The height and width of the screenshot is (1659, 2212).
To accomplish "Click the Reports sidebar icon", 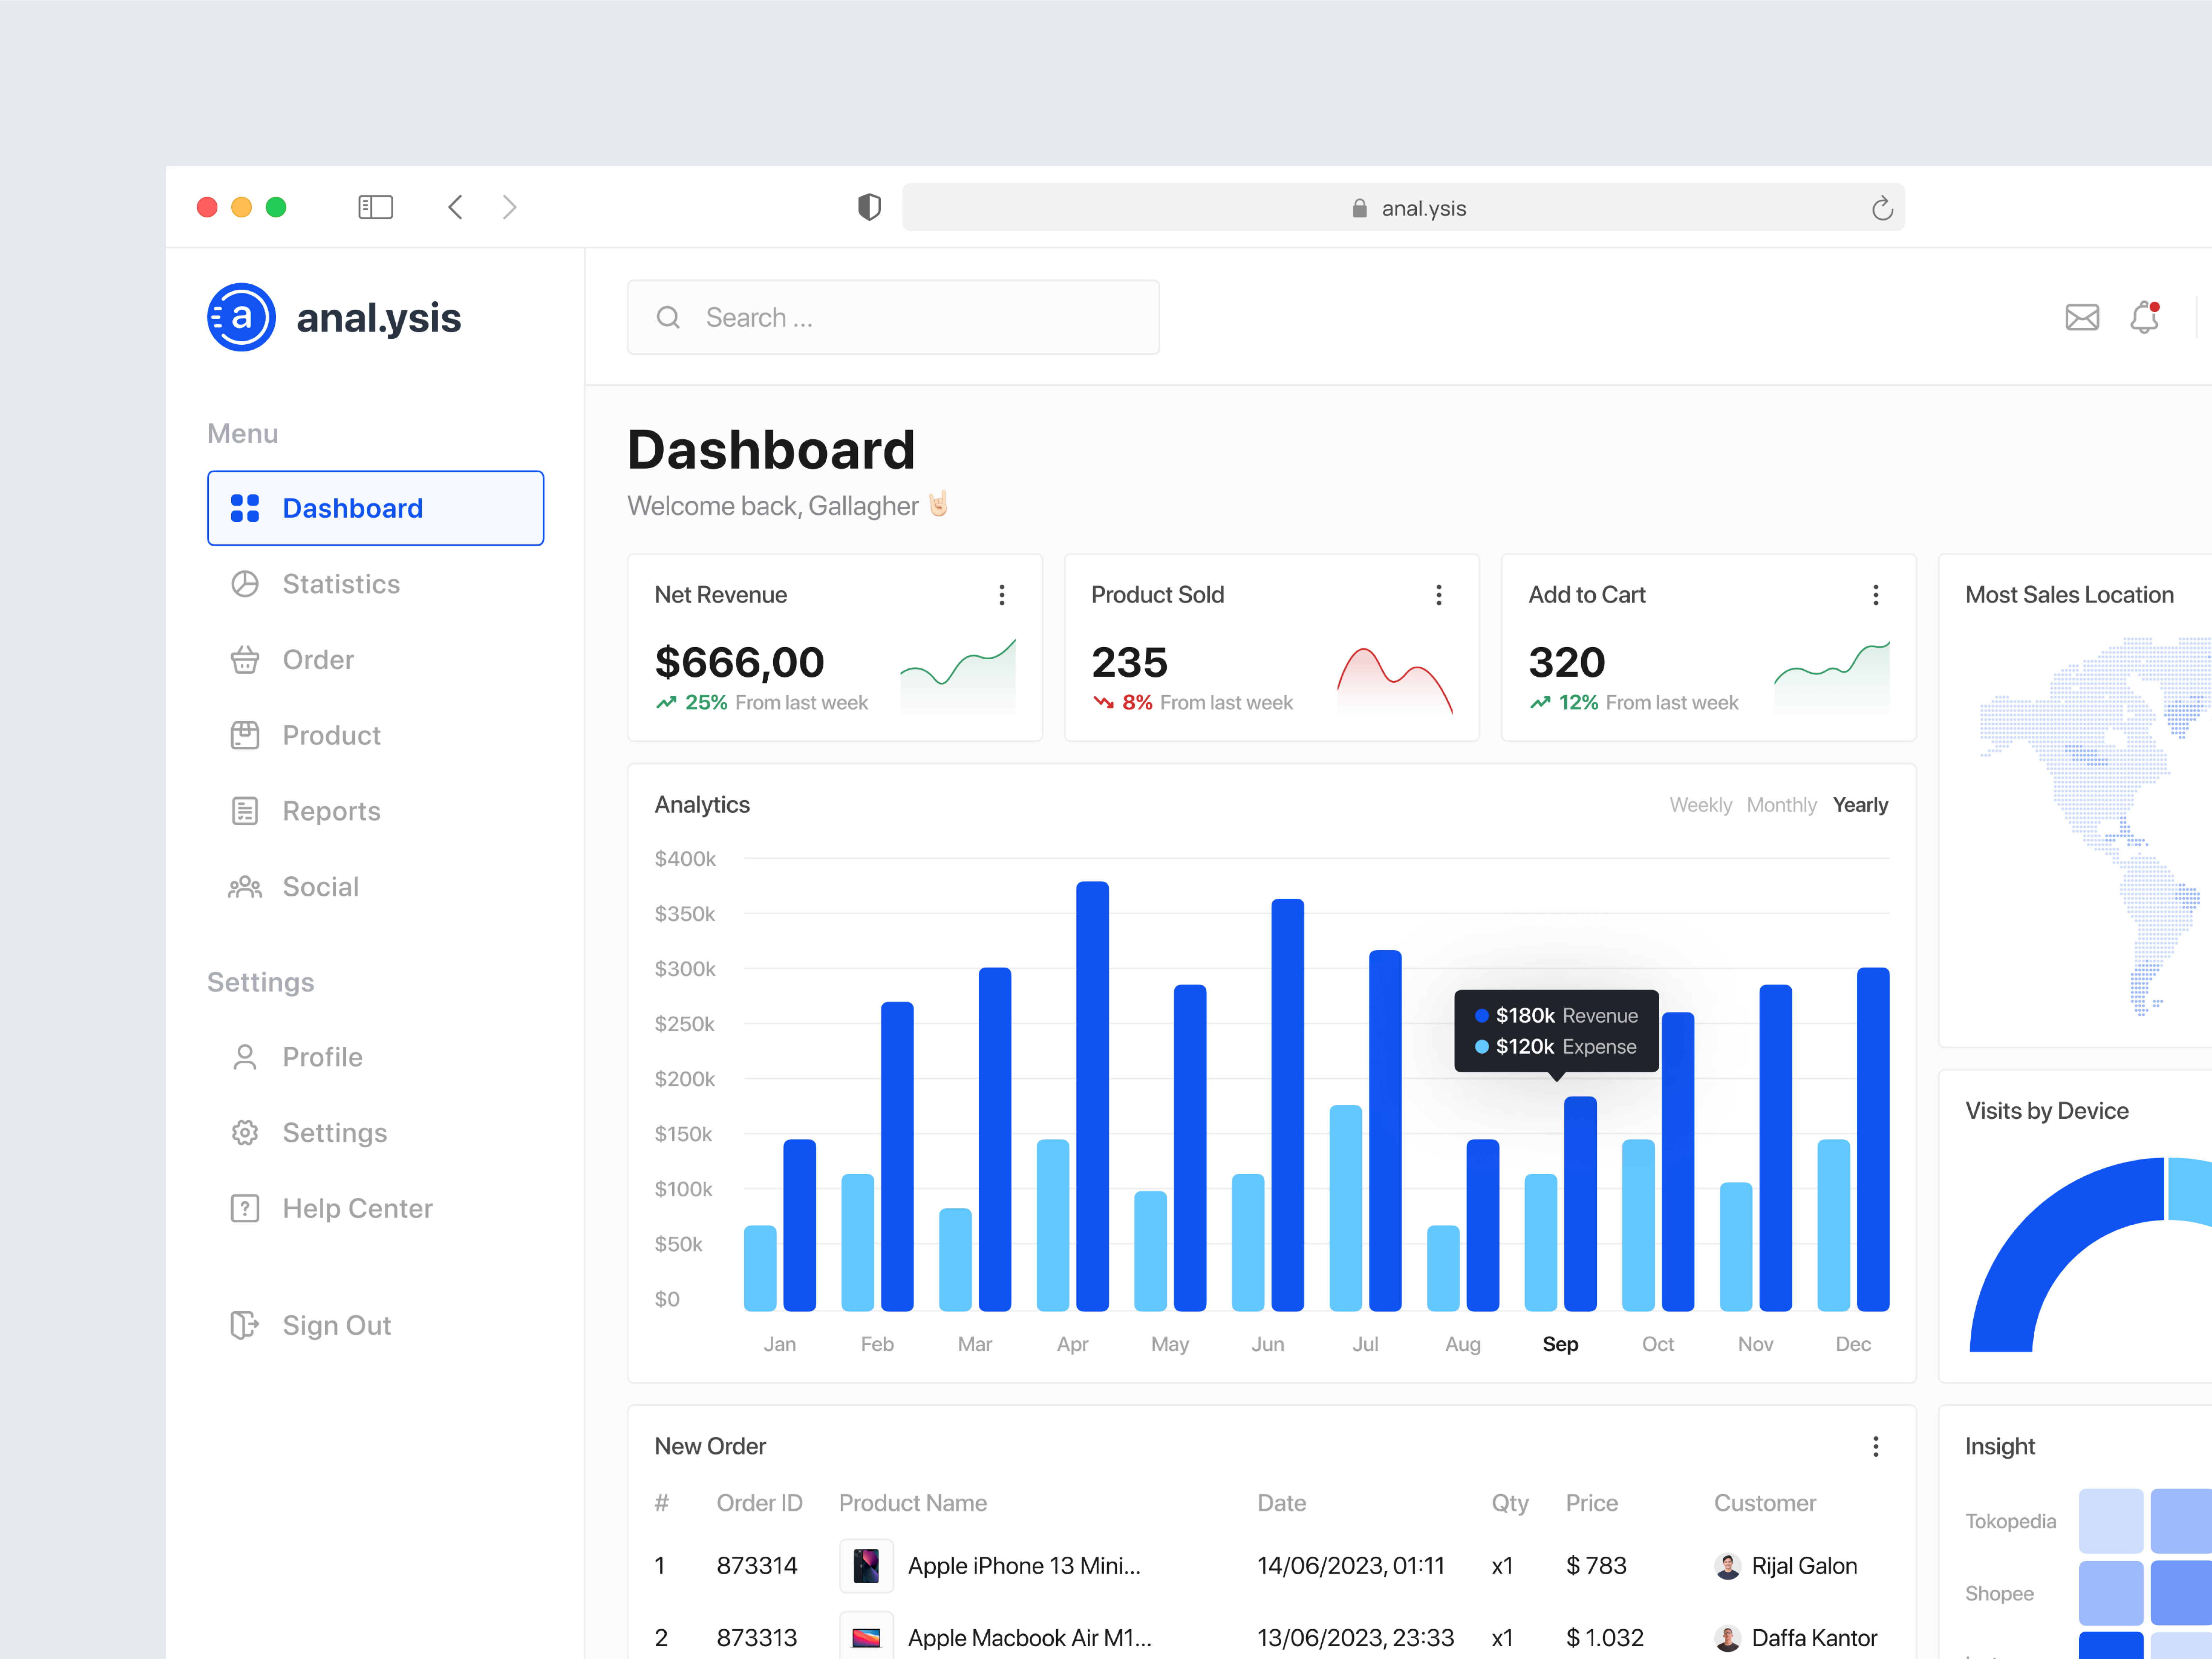I will [x=245, y=810].
